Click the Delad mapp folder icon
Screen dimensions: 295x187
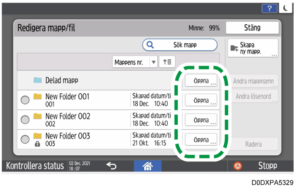[x=38, y=81]
